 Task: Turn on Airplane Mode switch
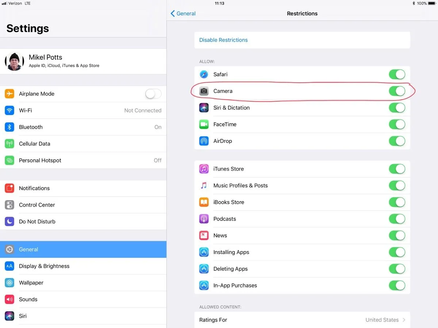[x=153, y=94]
